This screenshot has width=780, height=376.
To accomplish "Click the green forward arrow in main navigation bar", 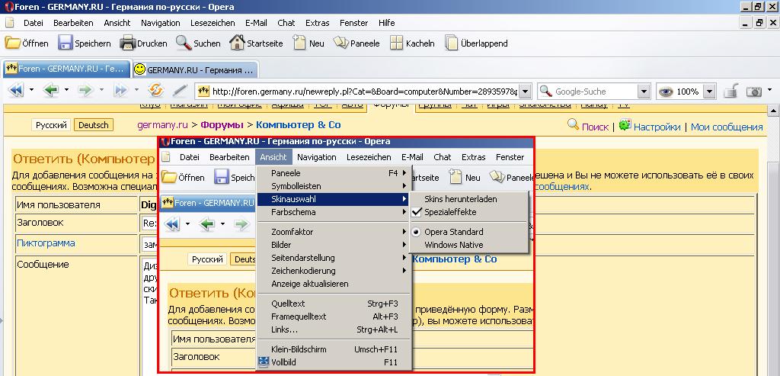I will click(x=85, y=91).
